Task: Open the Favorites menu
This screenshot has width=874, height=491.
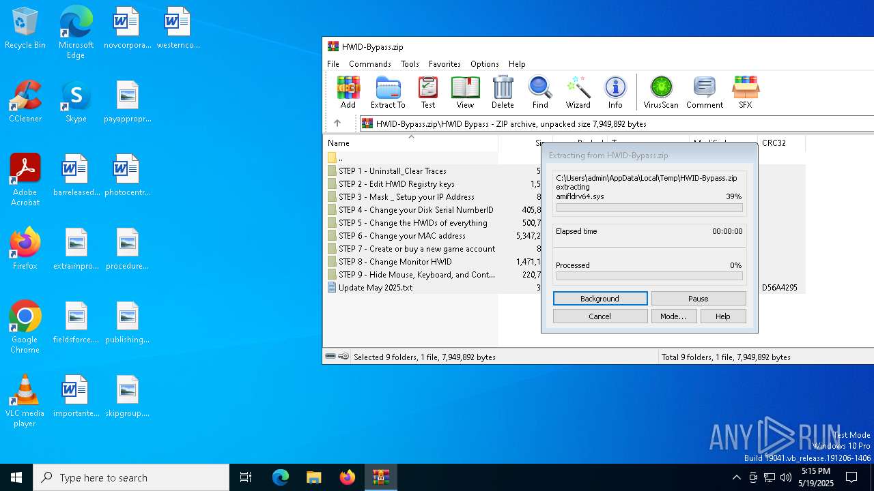Action: tap(445, 64)
